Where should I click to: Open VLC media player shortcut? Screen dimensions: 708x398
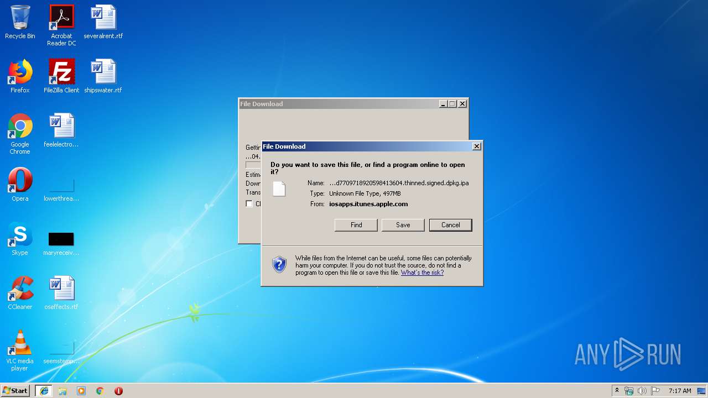click(x=20, y=350)
